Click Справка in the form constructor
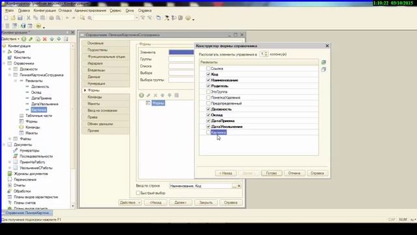417x235 pixels. 317,173
